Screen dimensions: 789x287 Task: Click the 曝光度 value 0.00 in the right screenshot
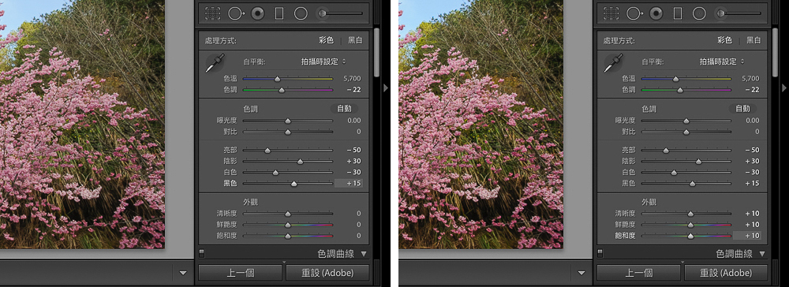[752, 121]
